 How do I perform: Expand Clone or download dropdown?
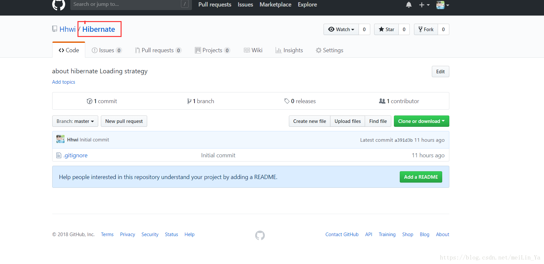[x=421, y=121]
